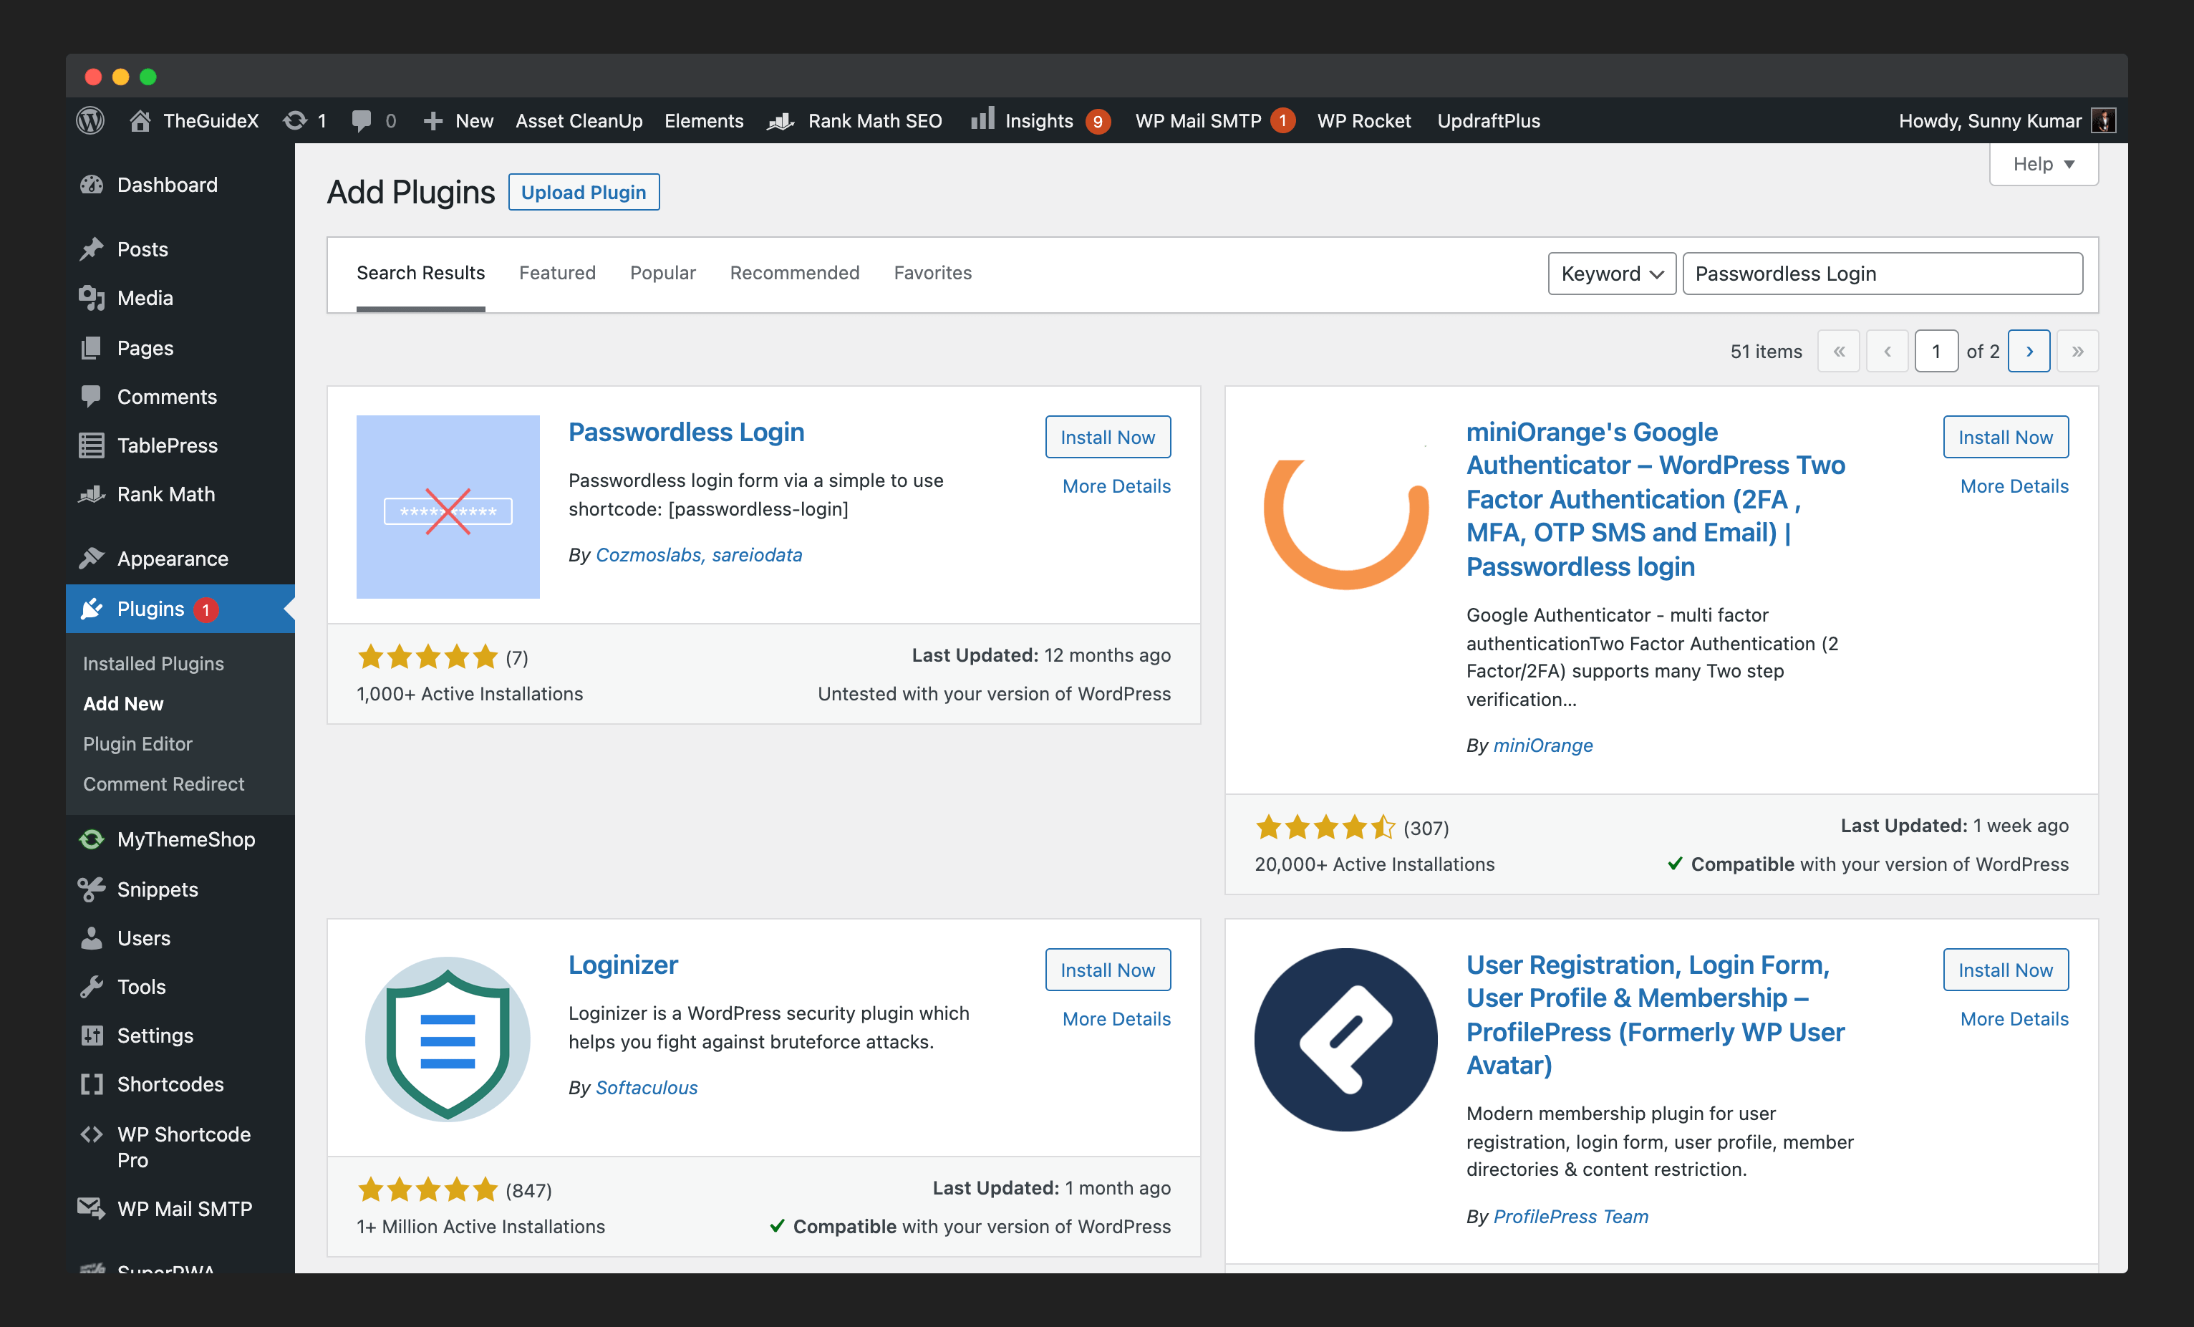2194x1327 pixels.
Task: Go to next page of results
Action: pyautogui.click(x=2029, y=352)
